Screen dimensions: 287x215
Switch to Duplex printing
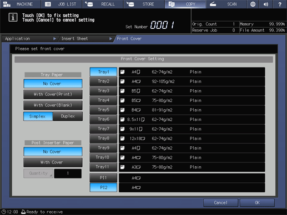point(68,116)
